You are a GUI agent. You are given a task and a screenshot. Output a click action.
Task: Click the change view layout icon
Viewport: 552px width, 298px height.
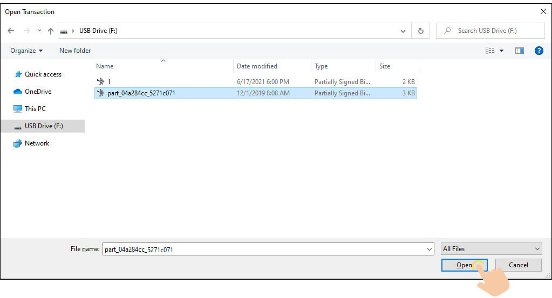pyautogui.click(x=490, y=51)
